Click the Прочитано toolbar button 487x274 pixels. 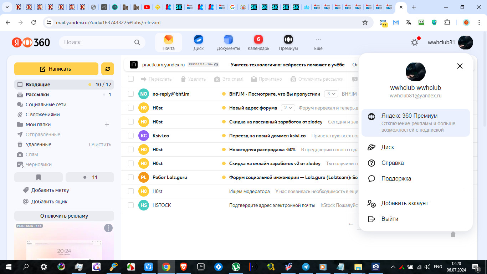coord(266,79)
